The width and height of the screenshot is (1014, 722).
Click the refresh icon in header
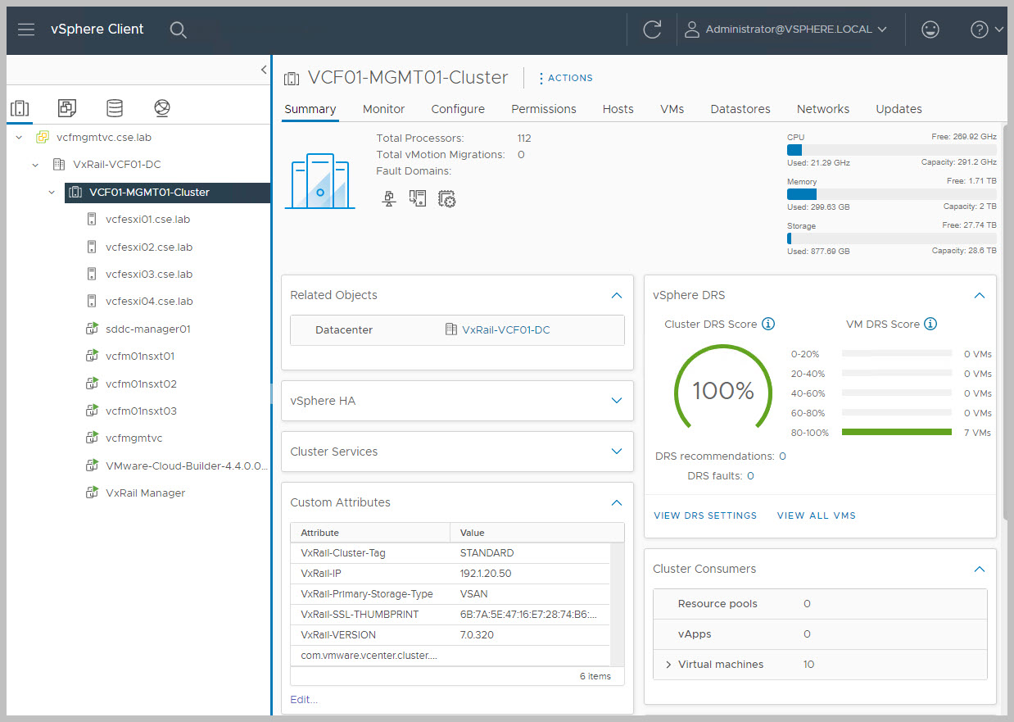(652, 30)
